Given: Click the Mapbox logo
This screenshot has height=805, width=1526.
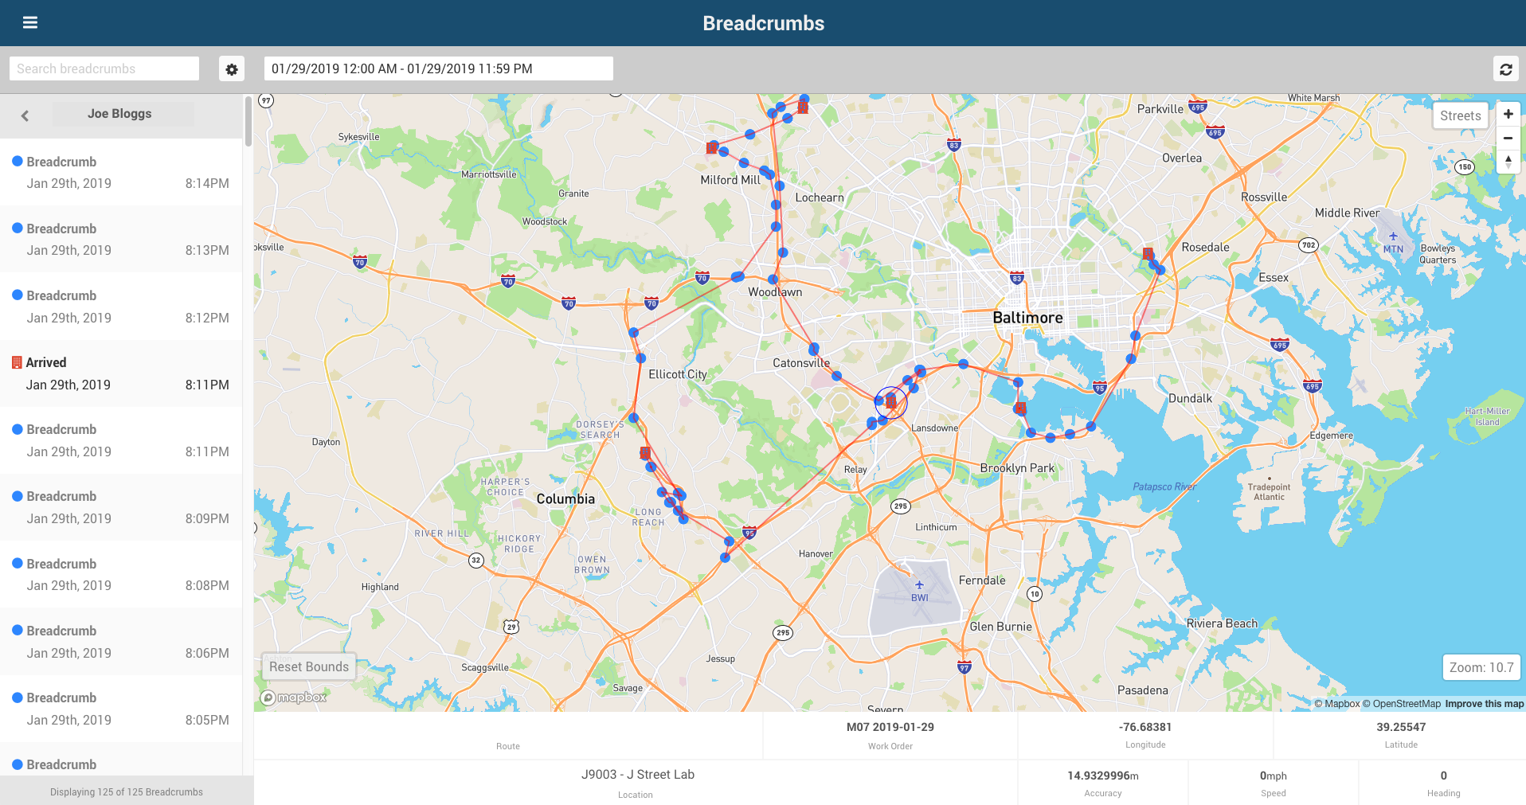Looking at the screenshot, I should pos(294,698).
